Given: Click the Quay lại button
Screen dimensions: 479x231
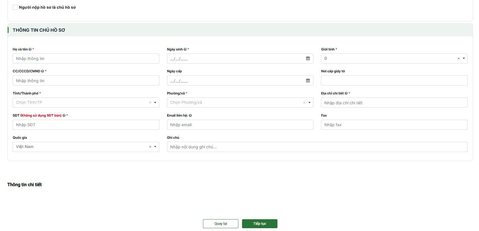Looking at the screenshot, I should point(220,224).
